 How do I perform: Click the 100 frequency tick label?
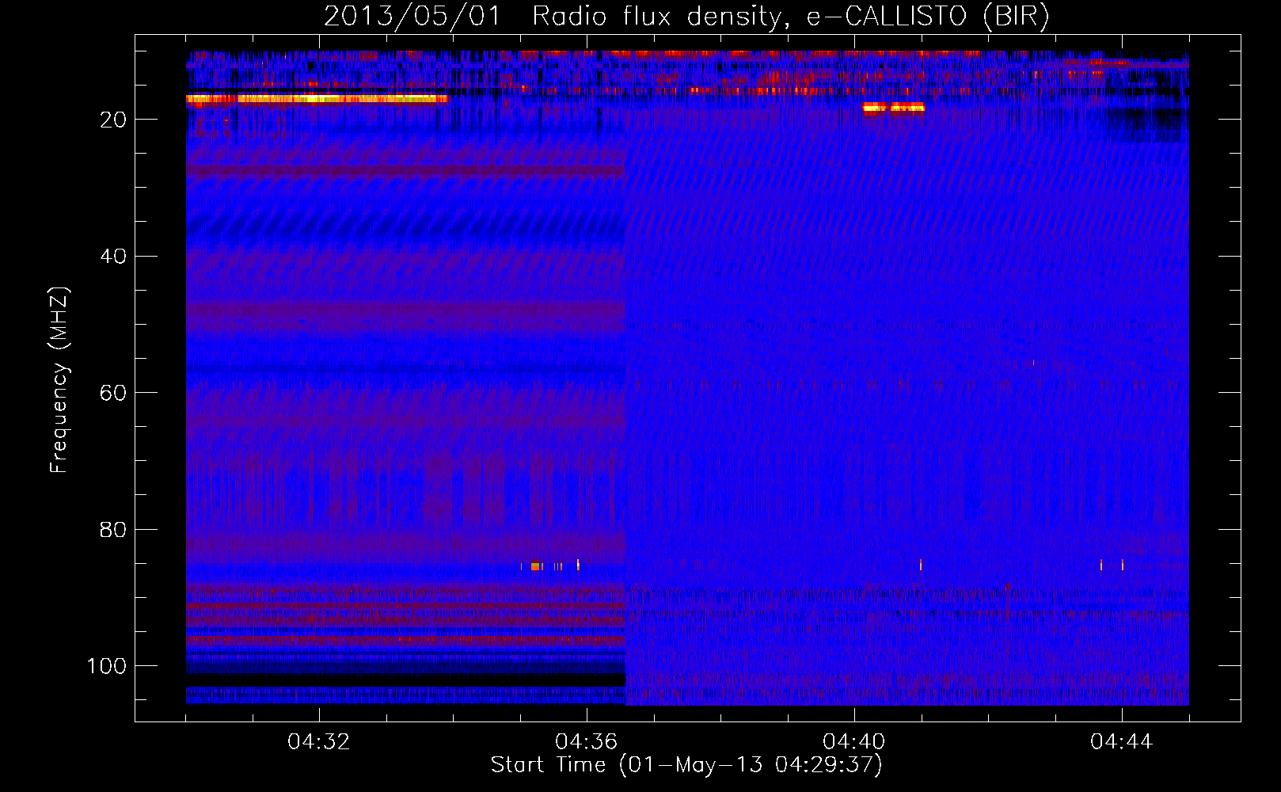(107, 666)
